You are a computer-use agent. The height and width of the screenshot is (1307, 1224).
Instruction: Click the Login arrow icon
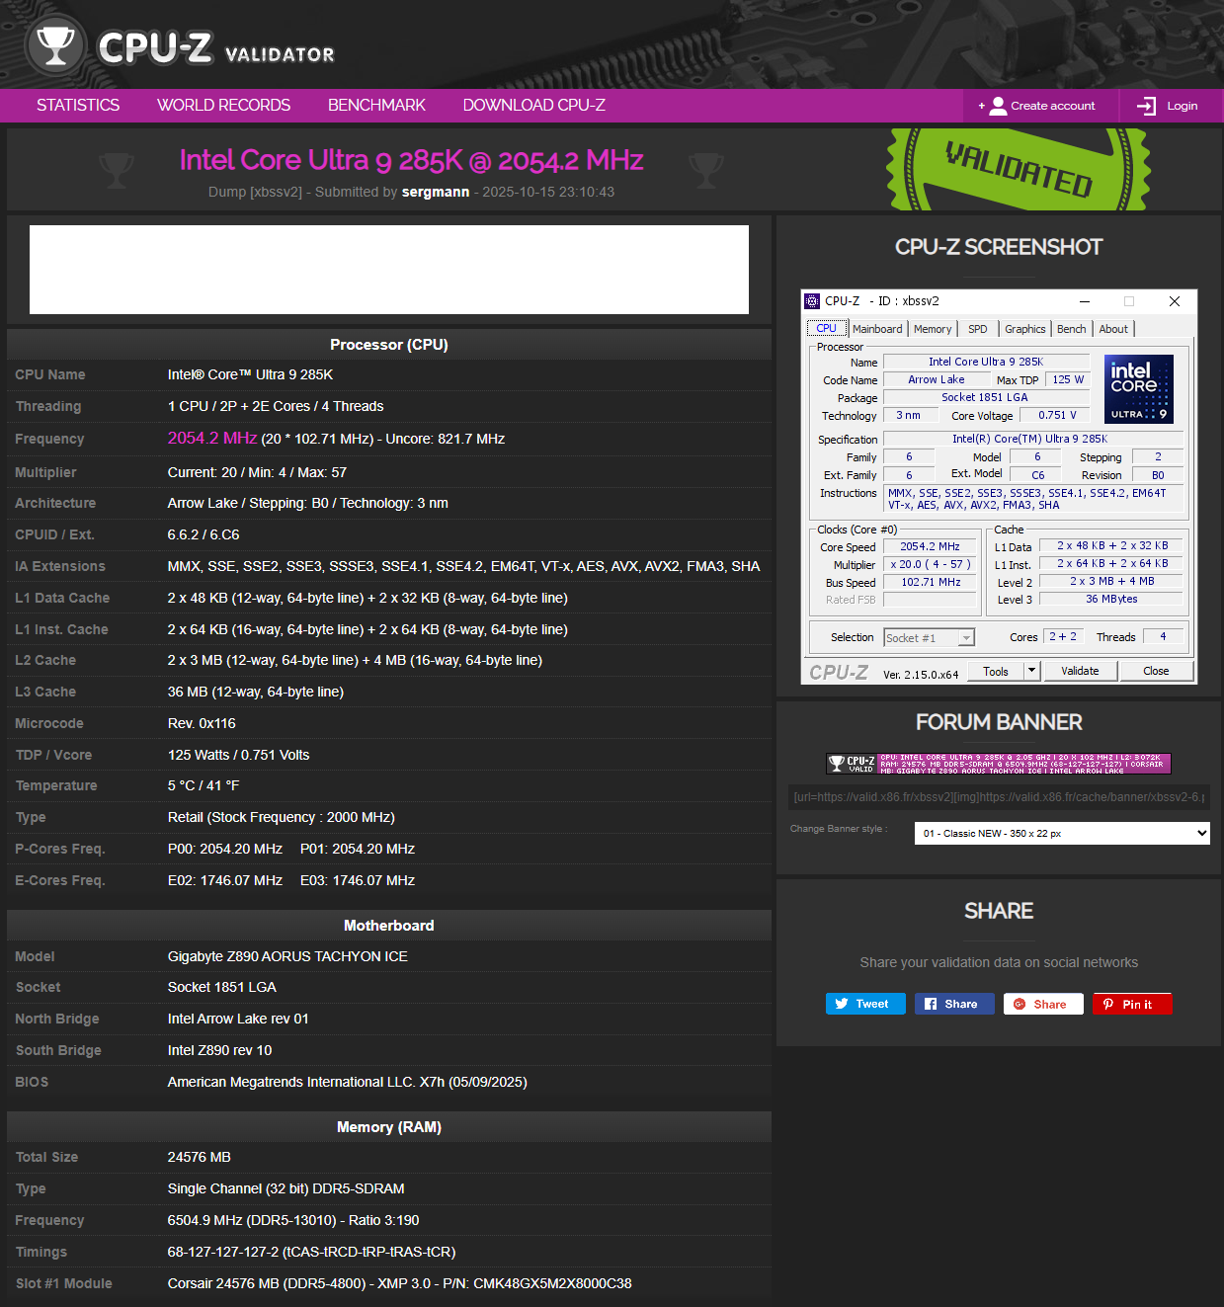click(1146, 106)
